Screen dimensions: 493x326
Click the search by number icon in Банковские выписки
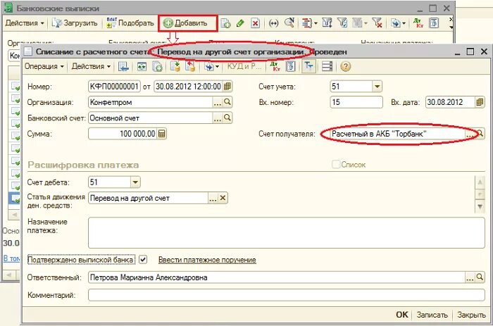(289, 23)
